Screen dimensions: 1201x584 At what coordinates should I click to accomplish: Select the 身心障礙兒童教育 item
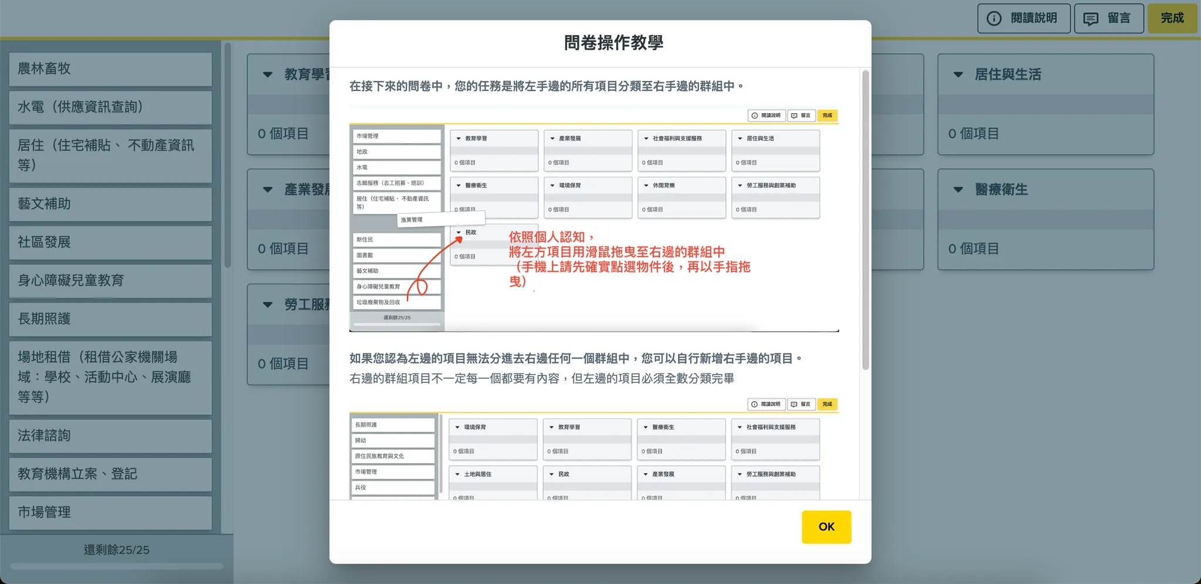point(110,281)
